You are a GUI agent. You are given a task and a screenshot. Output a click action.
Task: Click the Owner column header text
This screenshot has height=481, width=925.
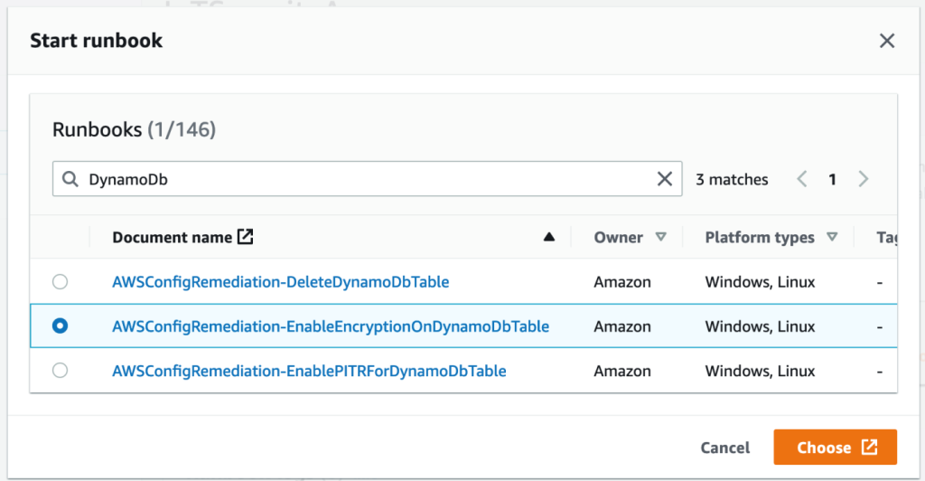618,237
